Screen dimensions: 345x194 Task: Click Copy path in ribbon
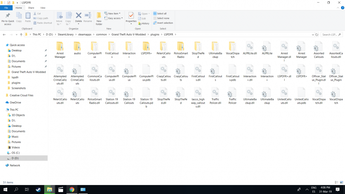[41, 18]
